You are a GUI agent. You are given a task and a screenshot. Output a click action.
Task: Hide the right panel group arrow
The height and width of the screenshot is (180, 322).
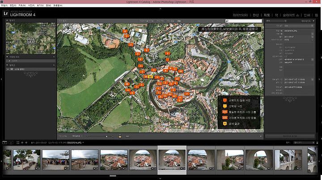coord(319,79)
